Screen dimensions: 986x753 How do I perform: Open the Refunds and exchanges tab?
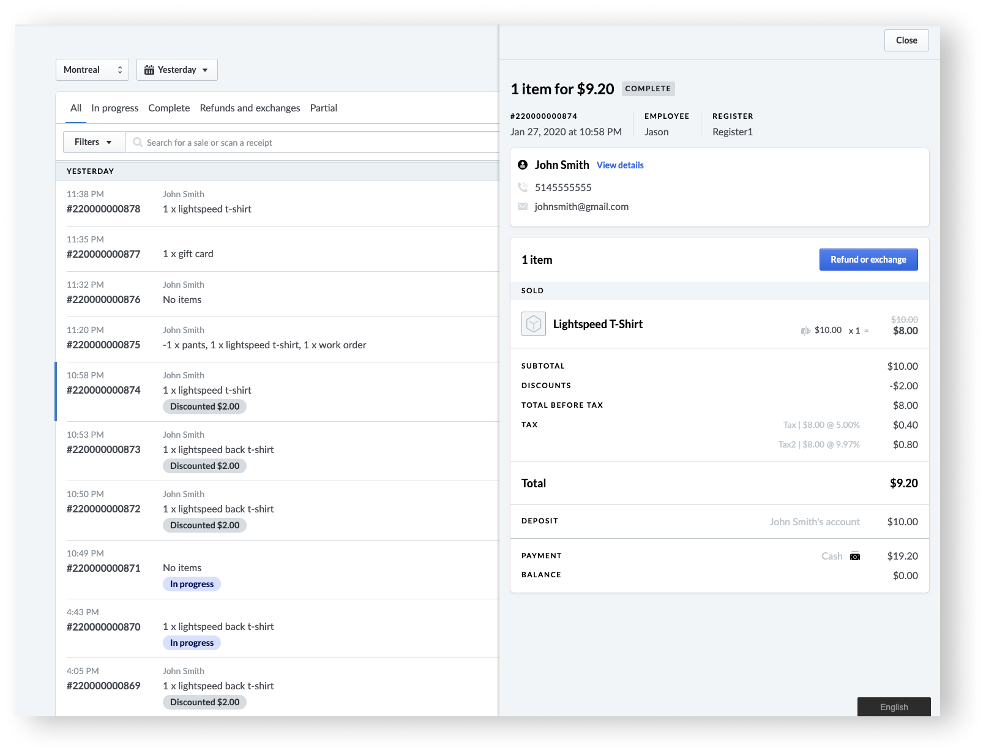click(250, 108)
